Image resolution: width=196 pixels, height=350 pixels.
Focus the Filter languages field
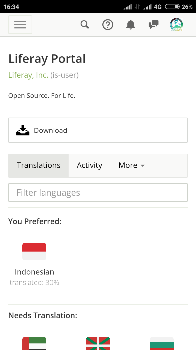pyautogui.click(x=98, y=192)
